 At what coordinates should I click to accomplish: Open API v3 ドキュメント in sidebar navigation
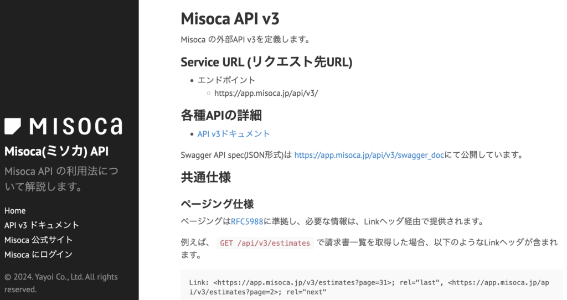click(42, 225)
